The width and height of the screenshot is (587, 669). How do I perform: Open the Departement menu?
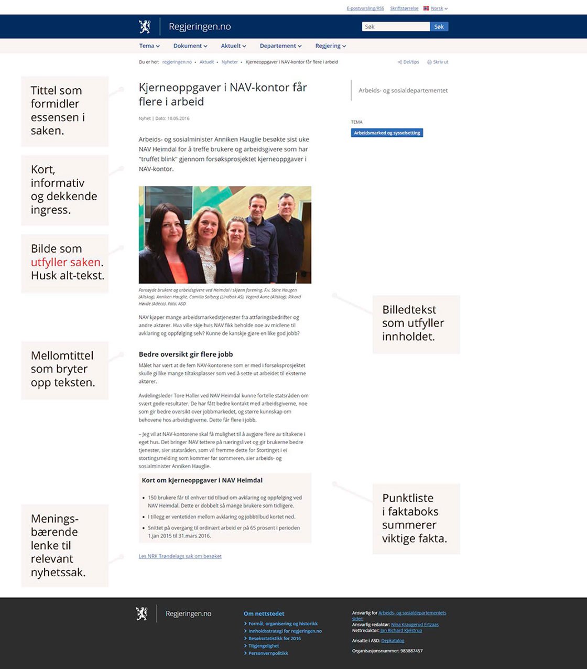(x=280, y=46)
